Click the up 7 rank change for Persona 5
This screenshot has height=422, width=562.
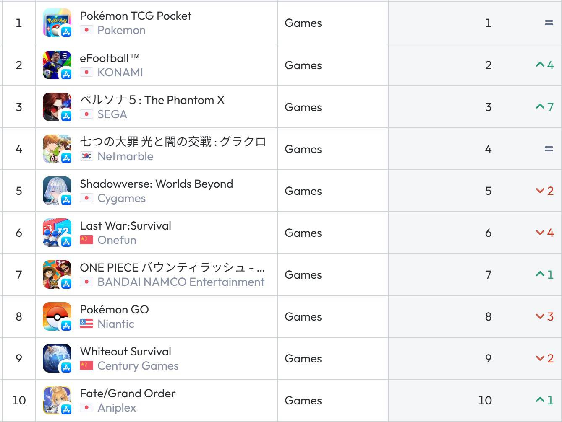(545, 107)
